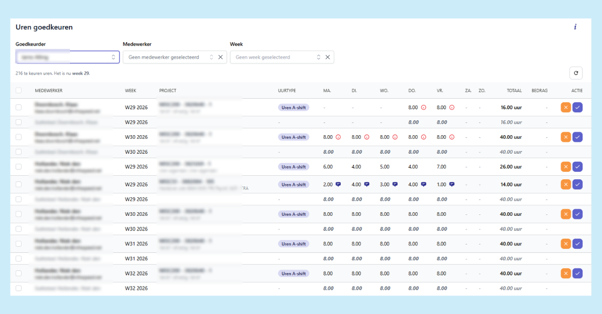This screenshot has width=602, height=314.
Task: Click the TOTAAL column header
Action: (x=514, y=91)
